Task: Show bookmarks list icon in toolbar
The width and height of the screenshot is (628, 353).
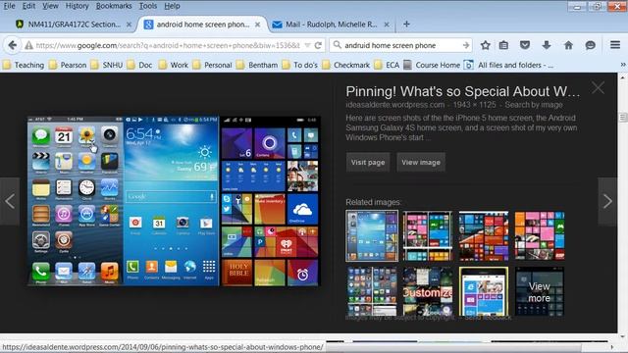Action: (x=503, y=45)
